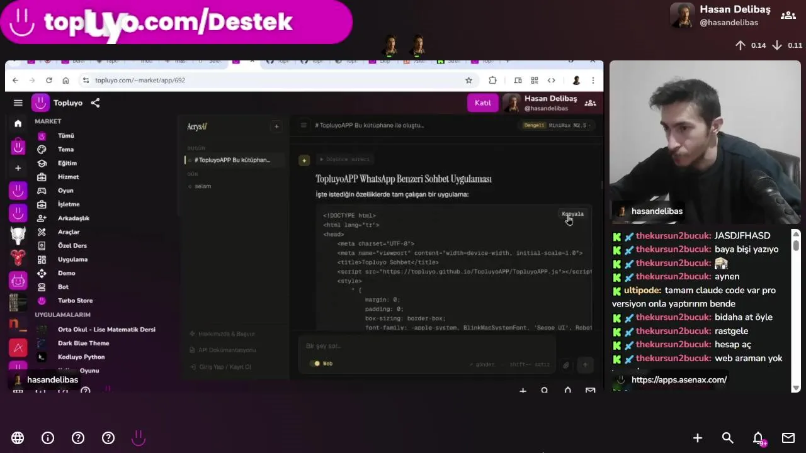This screenshot has height=453, width=806.
Task: Open the members icon beside Hasan Delibaş in app header
Action: tap(590, 103)
